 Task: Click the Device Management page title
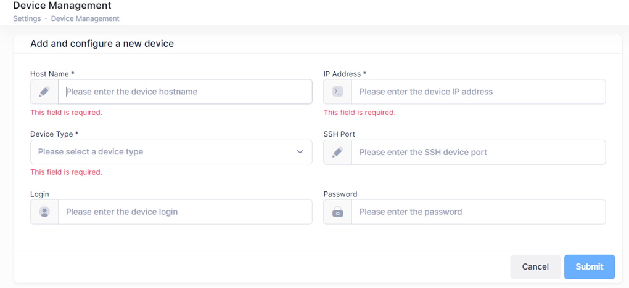click(62, 6)
